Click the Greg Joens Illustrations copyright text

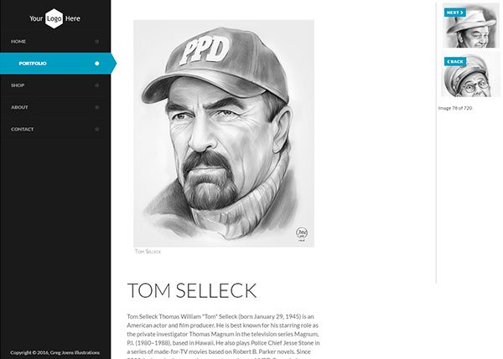[x=55, y=352]
